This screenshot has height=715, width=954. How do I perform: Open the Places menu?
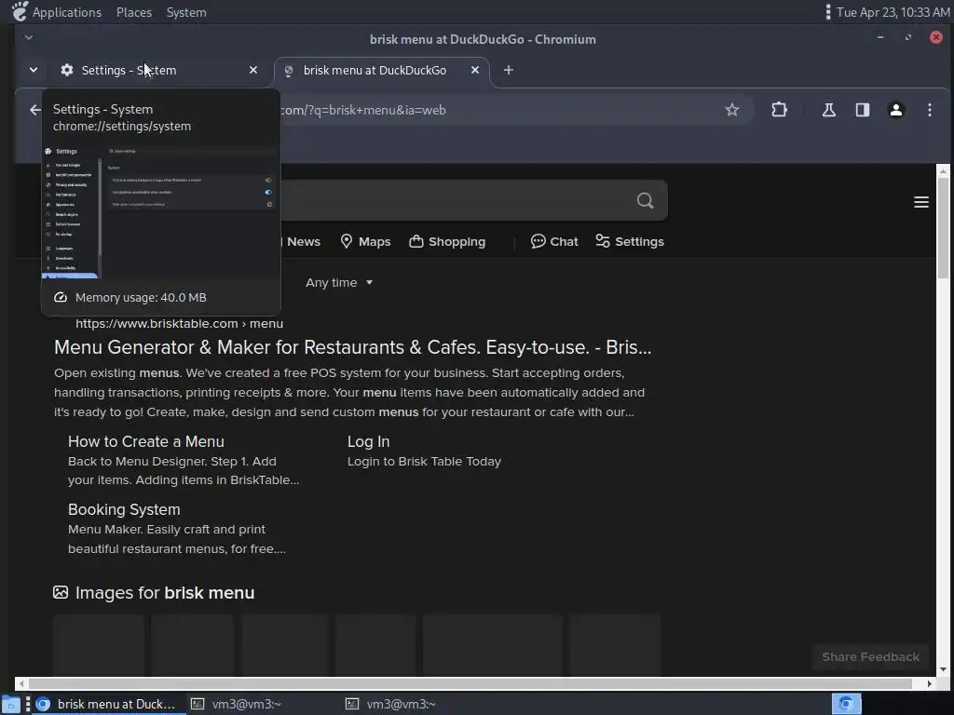tap(134, 12)
